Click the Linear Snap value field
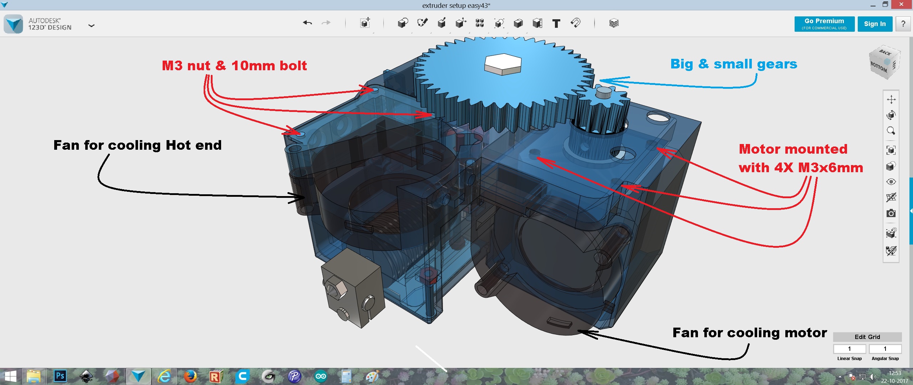The image size is (913, 385). click(850, 349)
